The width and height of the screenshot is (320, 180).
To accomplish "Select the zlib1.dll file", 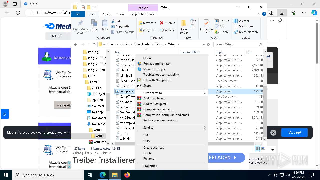I will (x=125, y=139).
